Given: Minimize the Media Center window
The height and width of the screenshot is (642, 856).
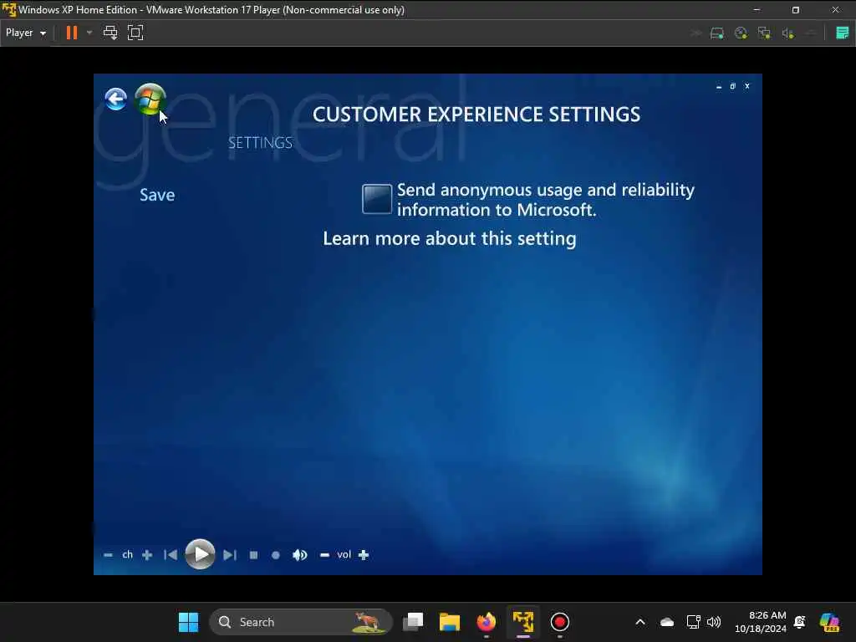Looking at the screenshot, I should 719,86.
